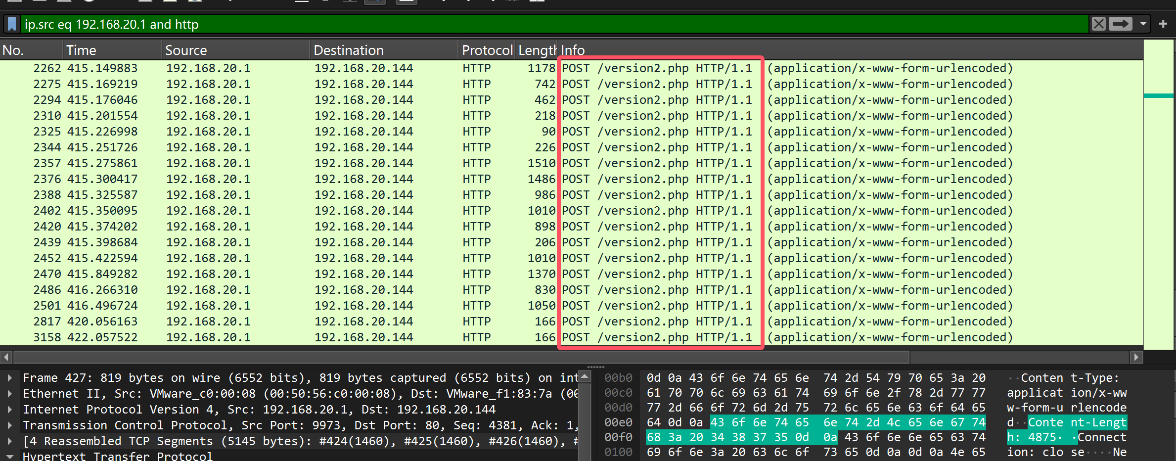This screenshot has width=1176, height=461.
Task: Collapse the Hypertext Transfer Protocol section
Action: pyautogui.click(x=9, y=456)
